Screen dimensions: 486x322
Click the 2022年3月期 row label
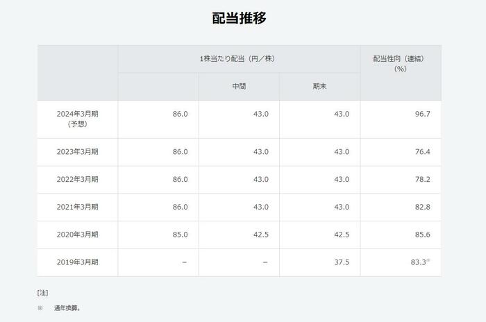[x=77, y=180]
